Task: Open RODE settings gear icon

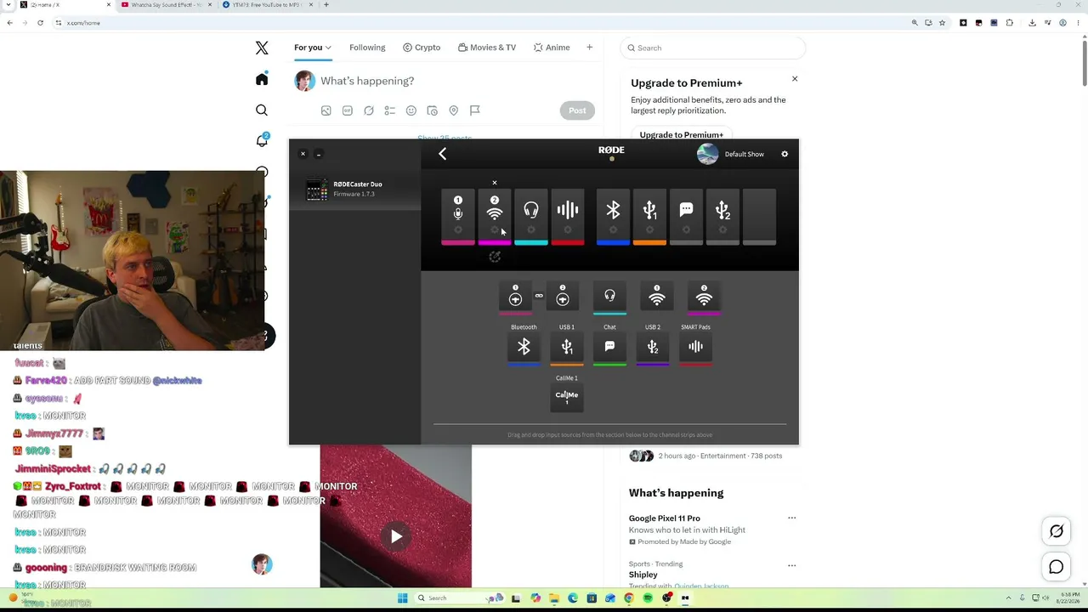Action: (785, 154)
